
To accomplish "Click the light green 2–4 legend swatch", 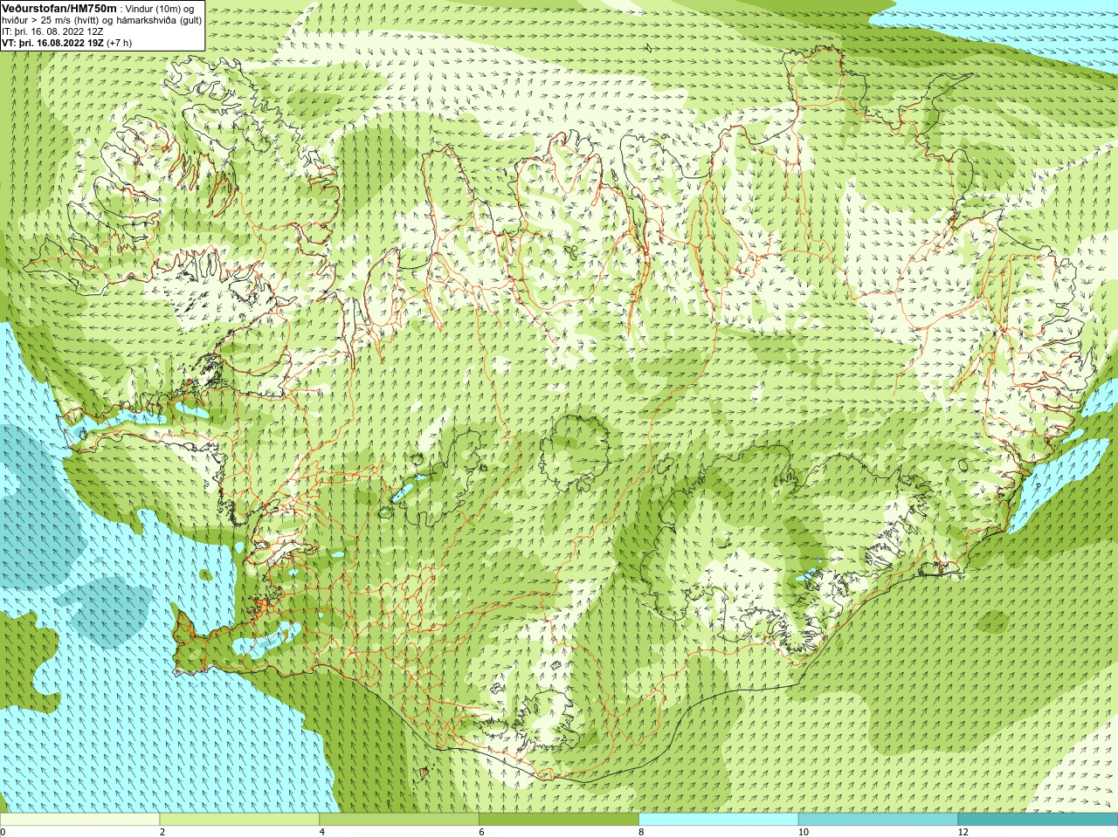I will tap(239, 820).
